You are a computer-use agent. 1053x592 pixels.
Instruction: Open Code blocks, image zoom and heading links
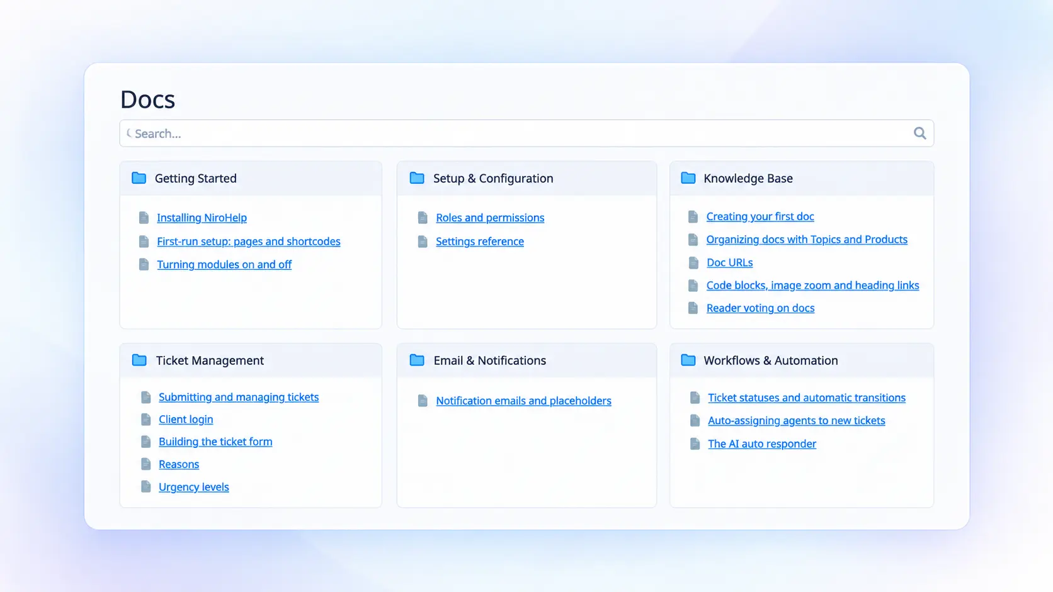coord(812,286)
